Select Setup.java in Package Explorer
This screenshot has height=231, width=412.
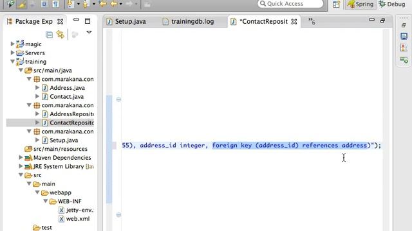[x=64, y=141]
